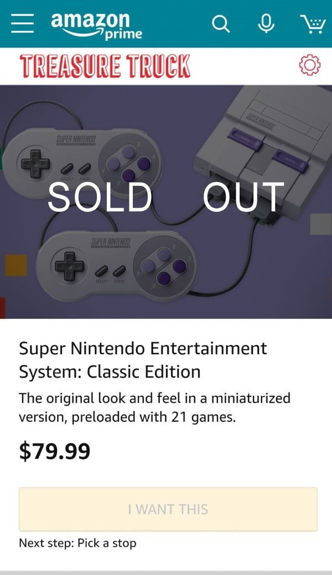Tap the preloaded 21 games description

click(x=154, y=407)
